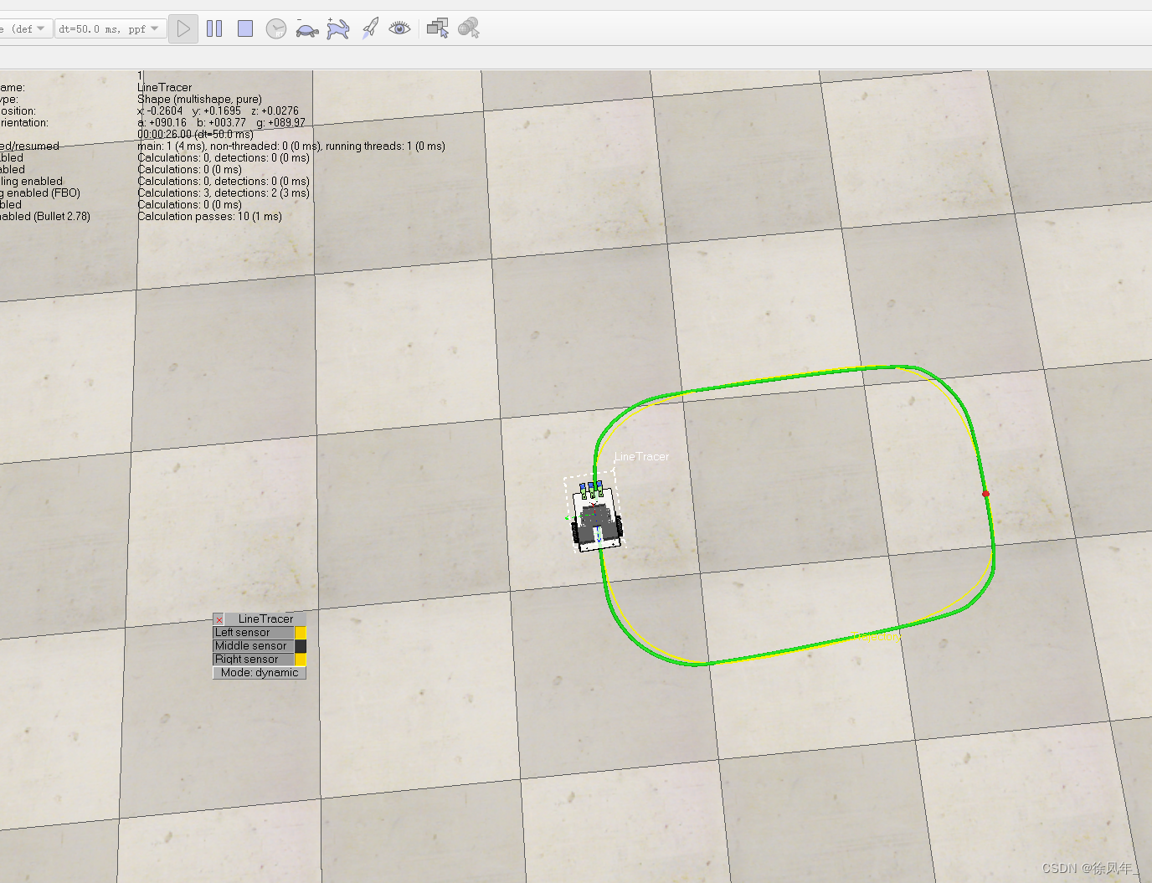Click the Right sensor yellow indicator

[301, 660]
